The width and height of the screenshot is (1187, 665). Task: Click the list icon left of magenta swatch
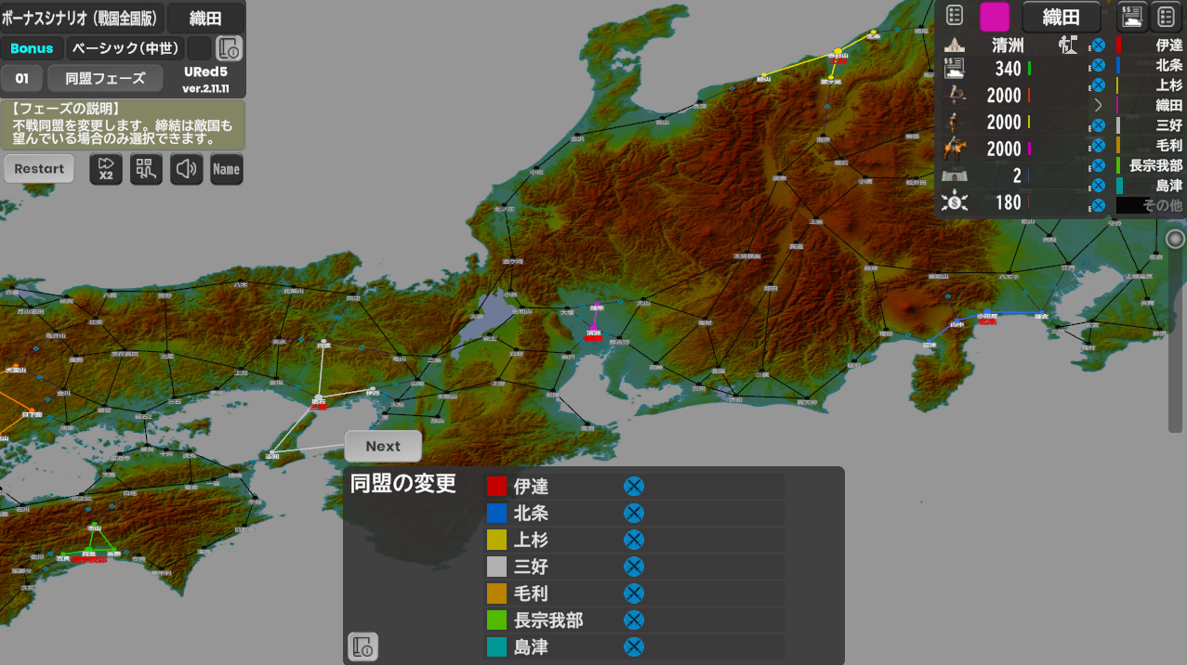tap(955, 16)
